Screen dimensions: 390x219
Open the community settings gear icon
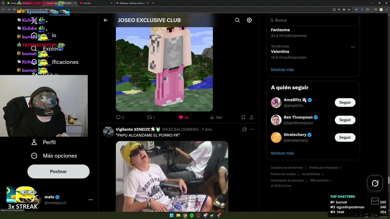[249, 20]
